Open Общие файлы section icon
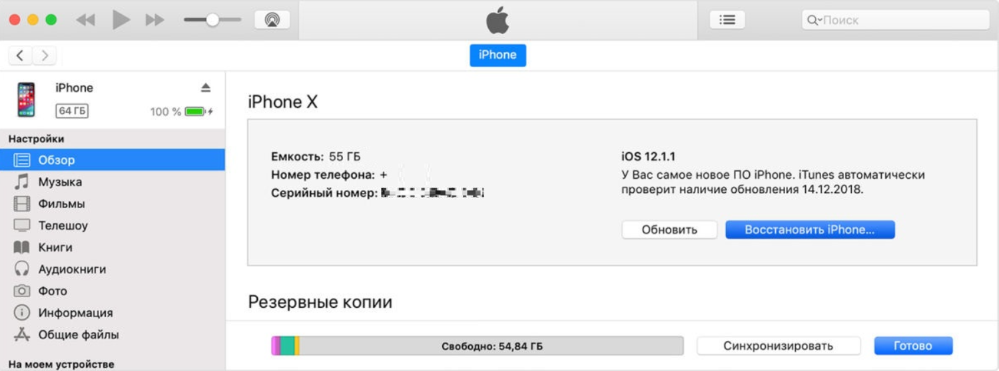 (22, 334)
